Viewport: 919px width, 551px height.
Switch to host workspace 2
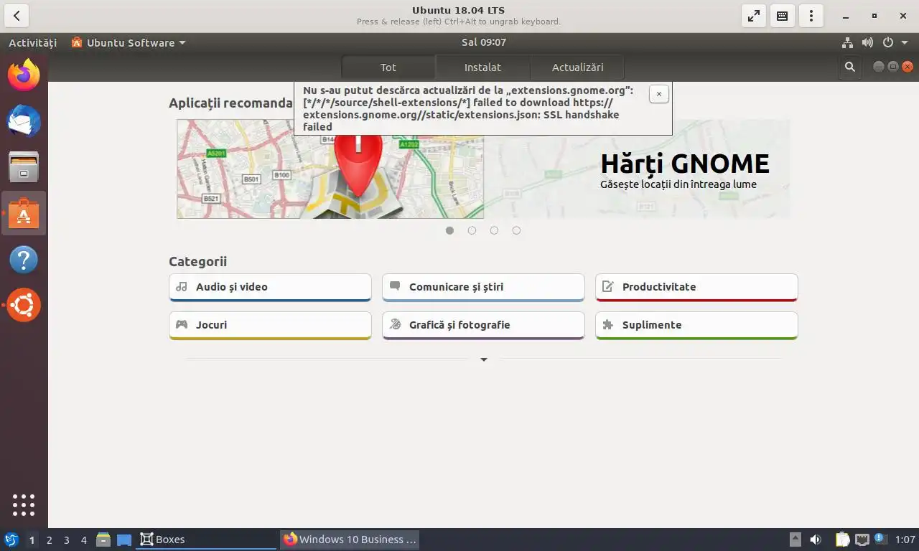coord(49,540)
